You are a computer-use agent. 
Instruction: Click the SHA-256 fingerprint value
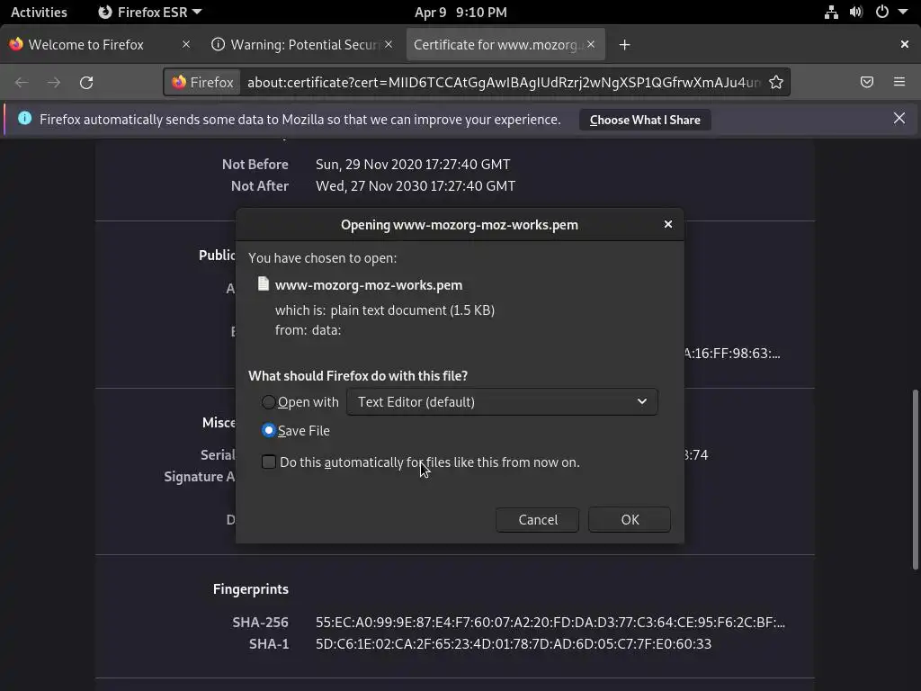tap(550, 622)
